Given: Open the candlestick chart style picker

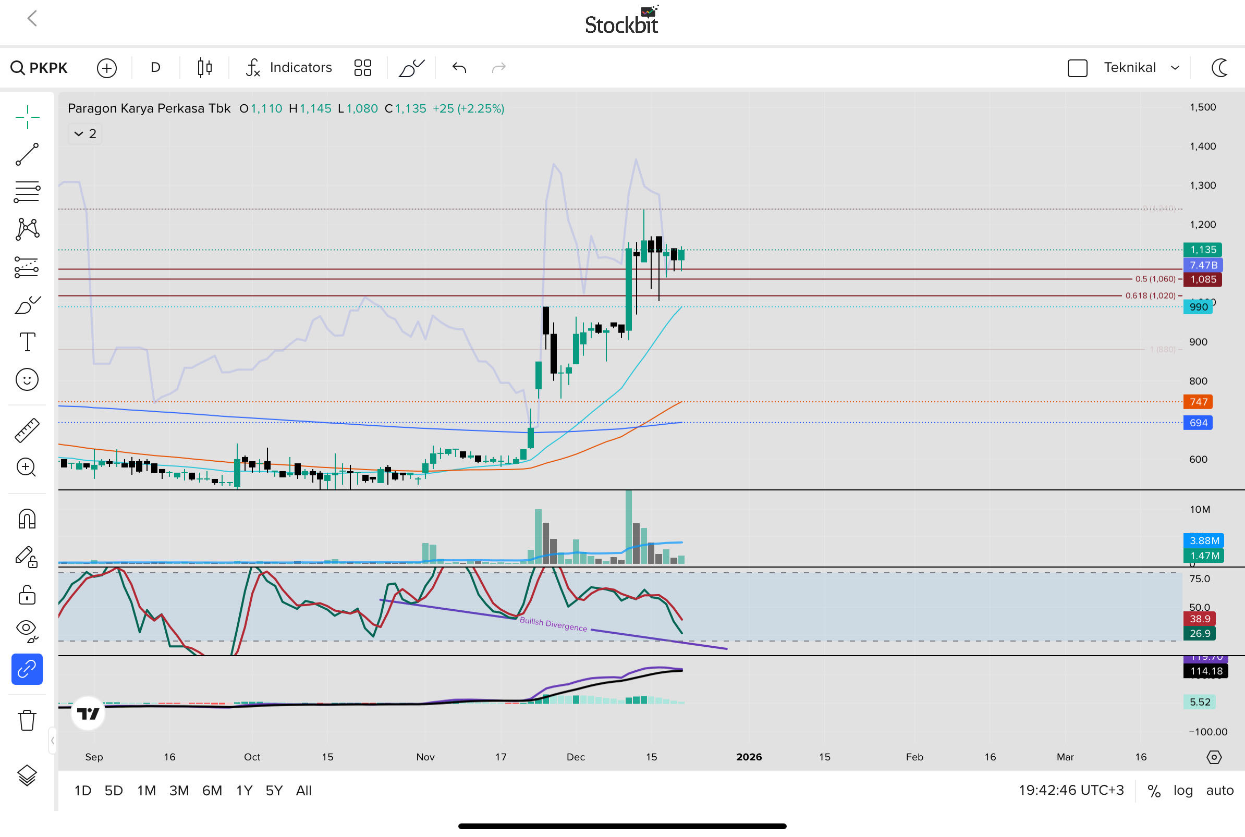Looking at the screenshot, I should [204, 68].
